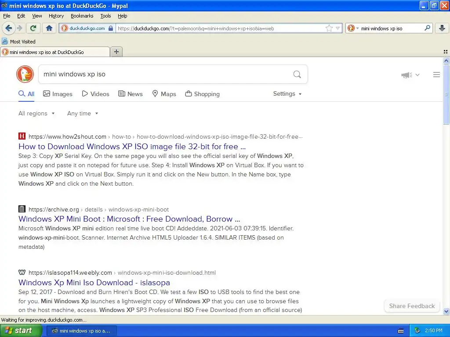Expand the Settings dropdown

point(287,94)
